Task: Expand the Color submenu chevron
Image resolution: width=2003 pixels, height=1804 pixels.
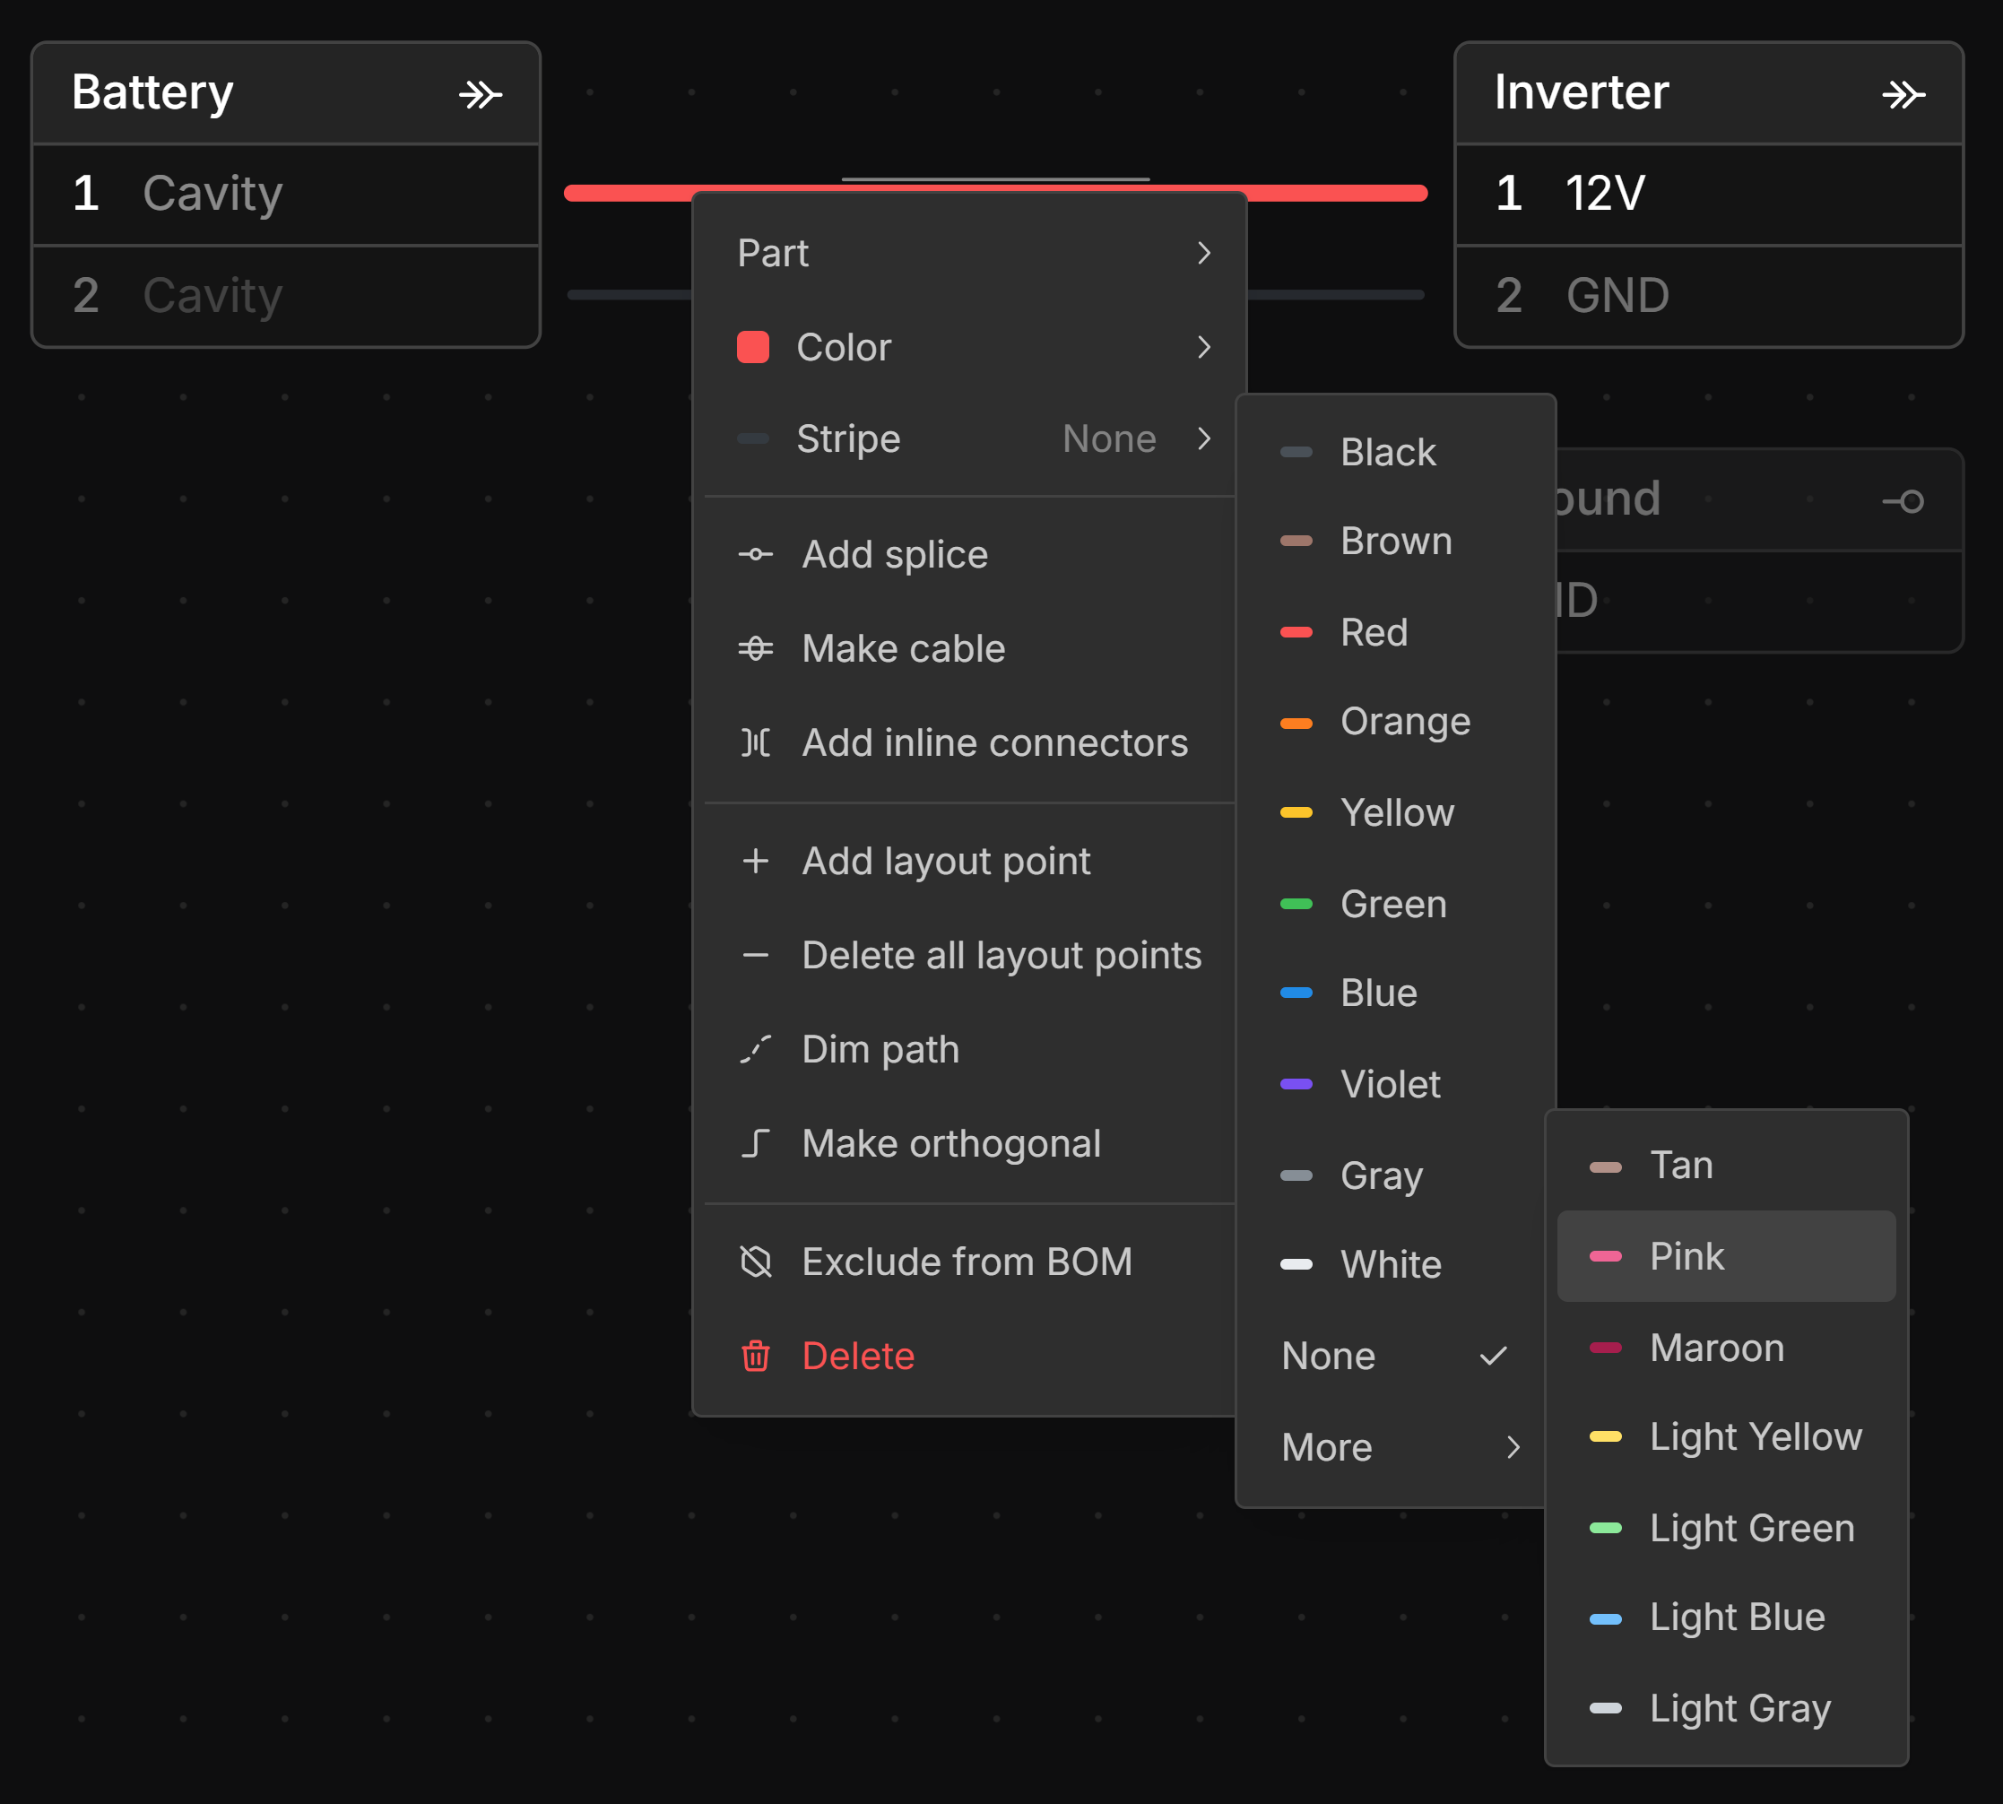Action: tap(1202, 347)
